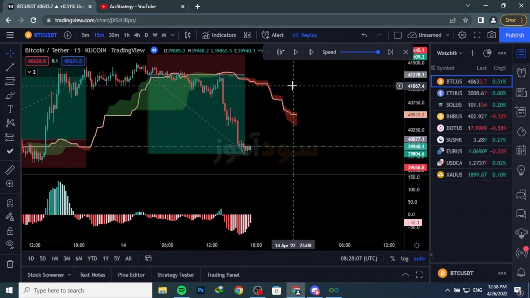Click the trash remove objects icon
Image resolution: width=530 pixels, height=298 pixels.
point(10,264)
